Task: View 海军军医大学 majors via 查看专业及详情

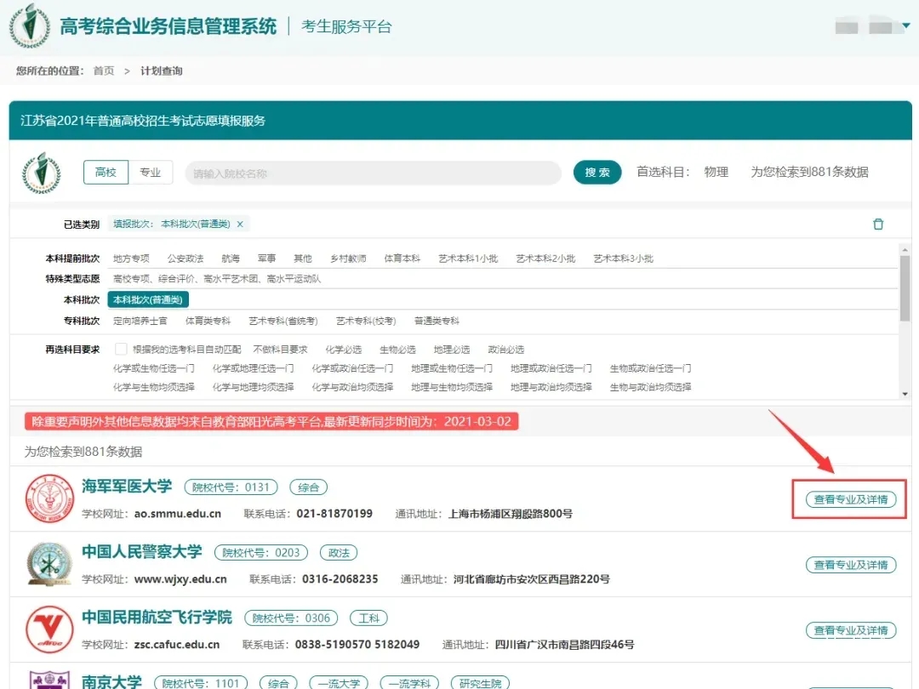Action: pos(850,499)
